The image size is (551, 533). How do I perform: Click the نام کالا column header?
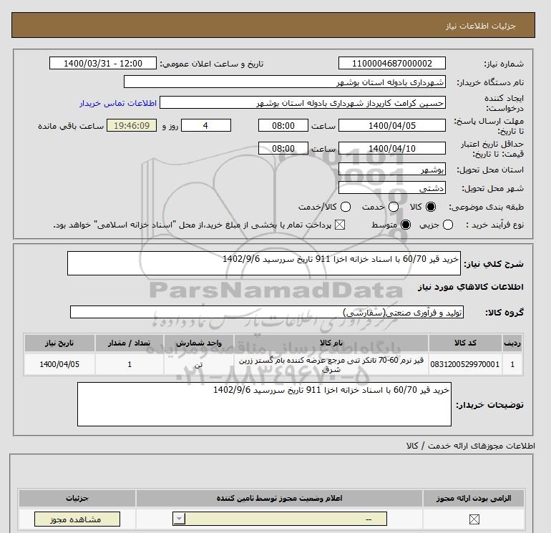coord(331,343)
